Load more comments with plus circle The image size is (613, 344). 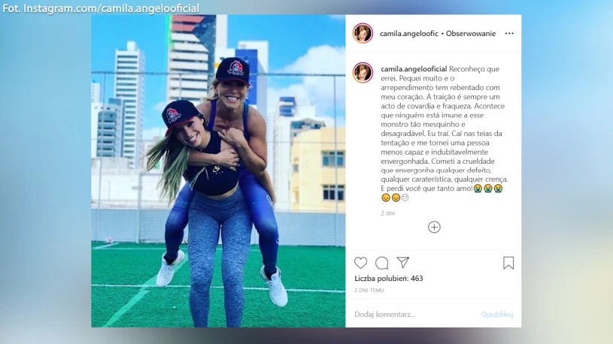point(434,228)
